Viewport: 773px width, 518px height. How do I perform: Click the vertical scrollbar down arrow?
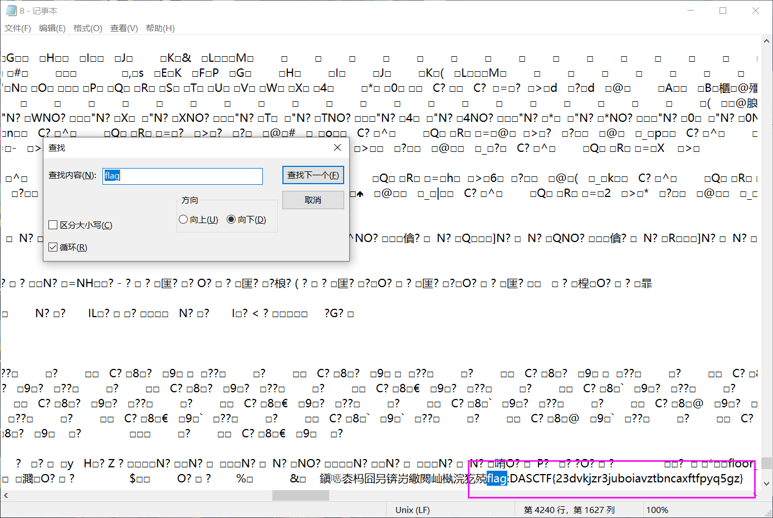tap(767, 484)
